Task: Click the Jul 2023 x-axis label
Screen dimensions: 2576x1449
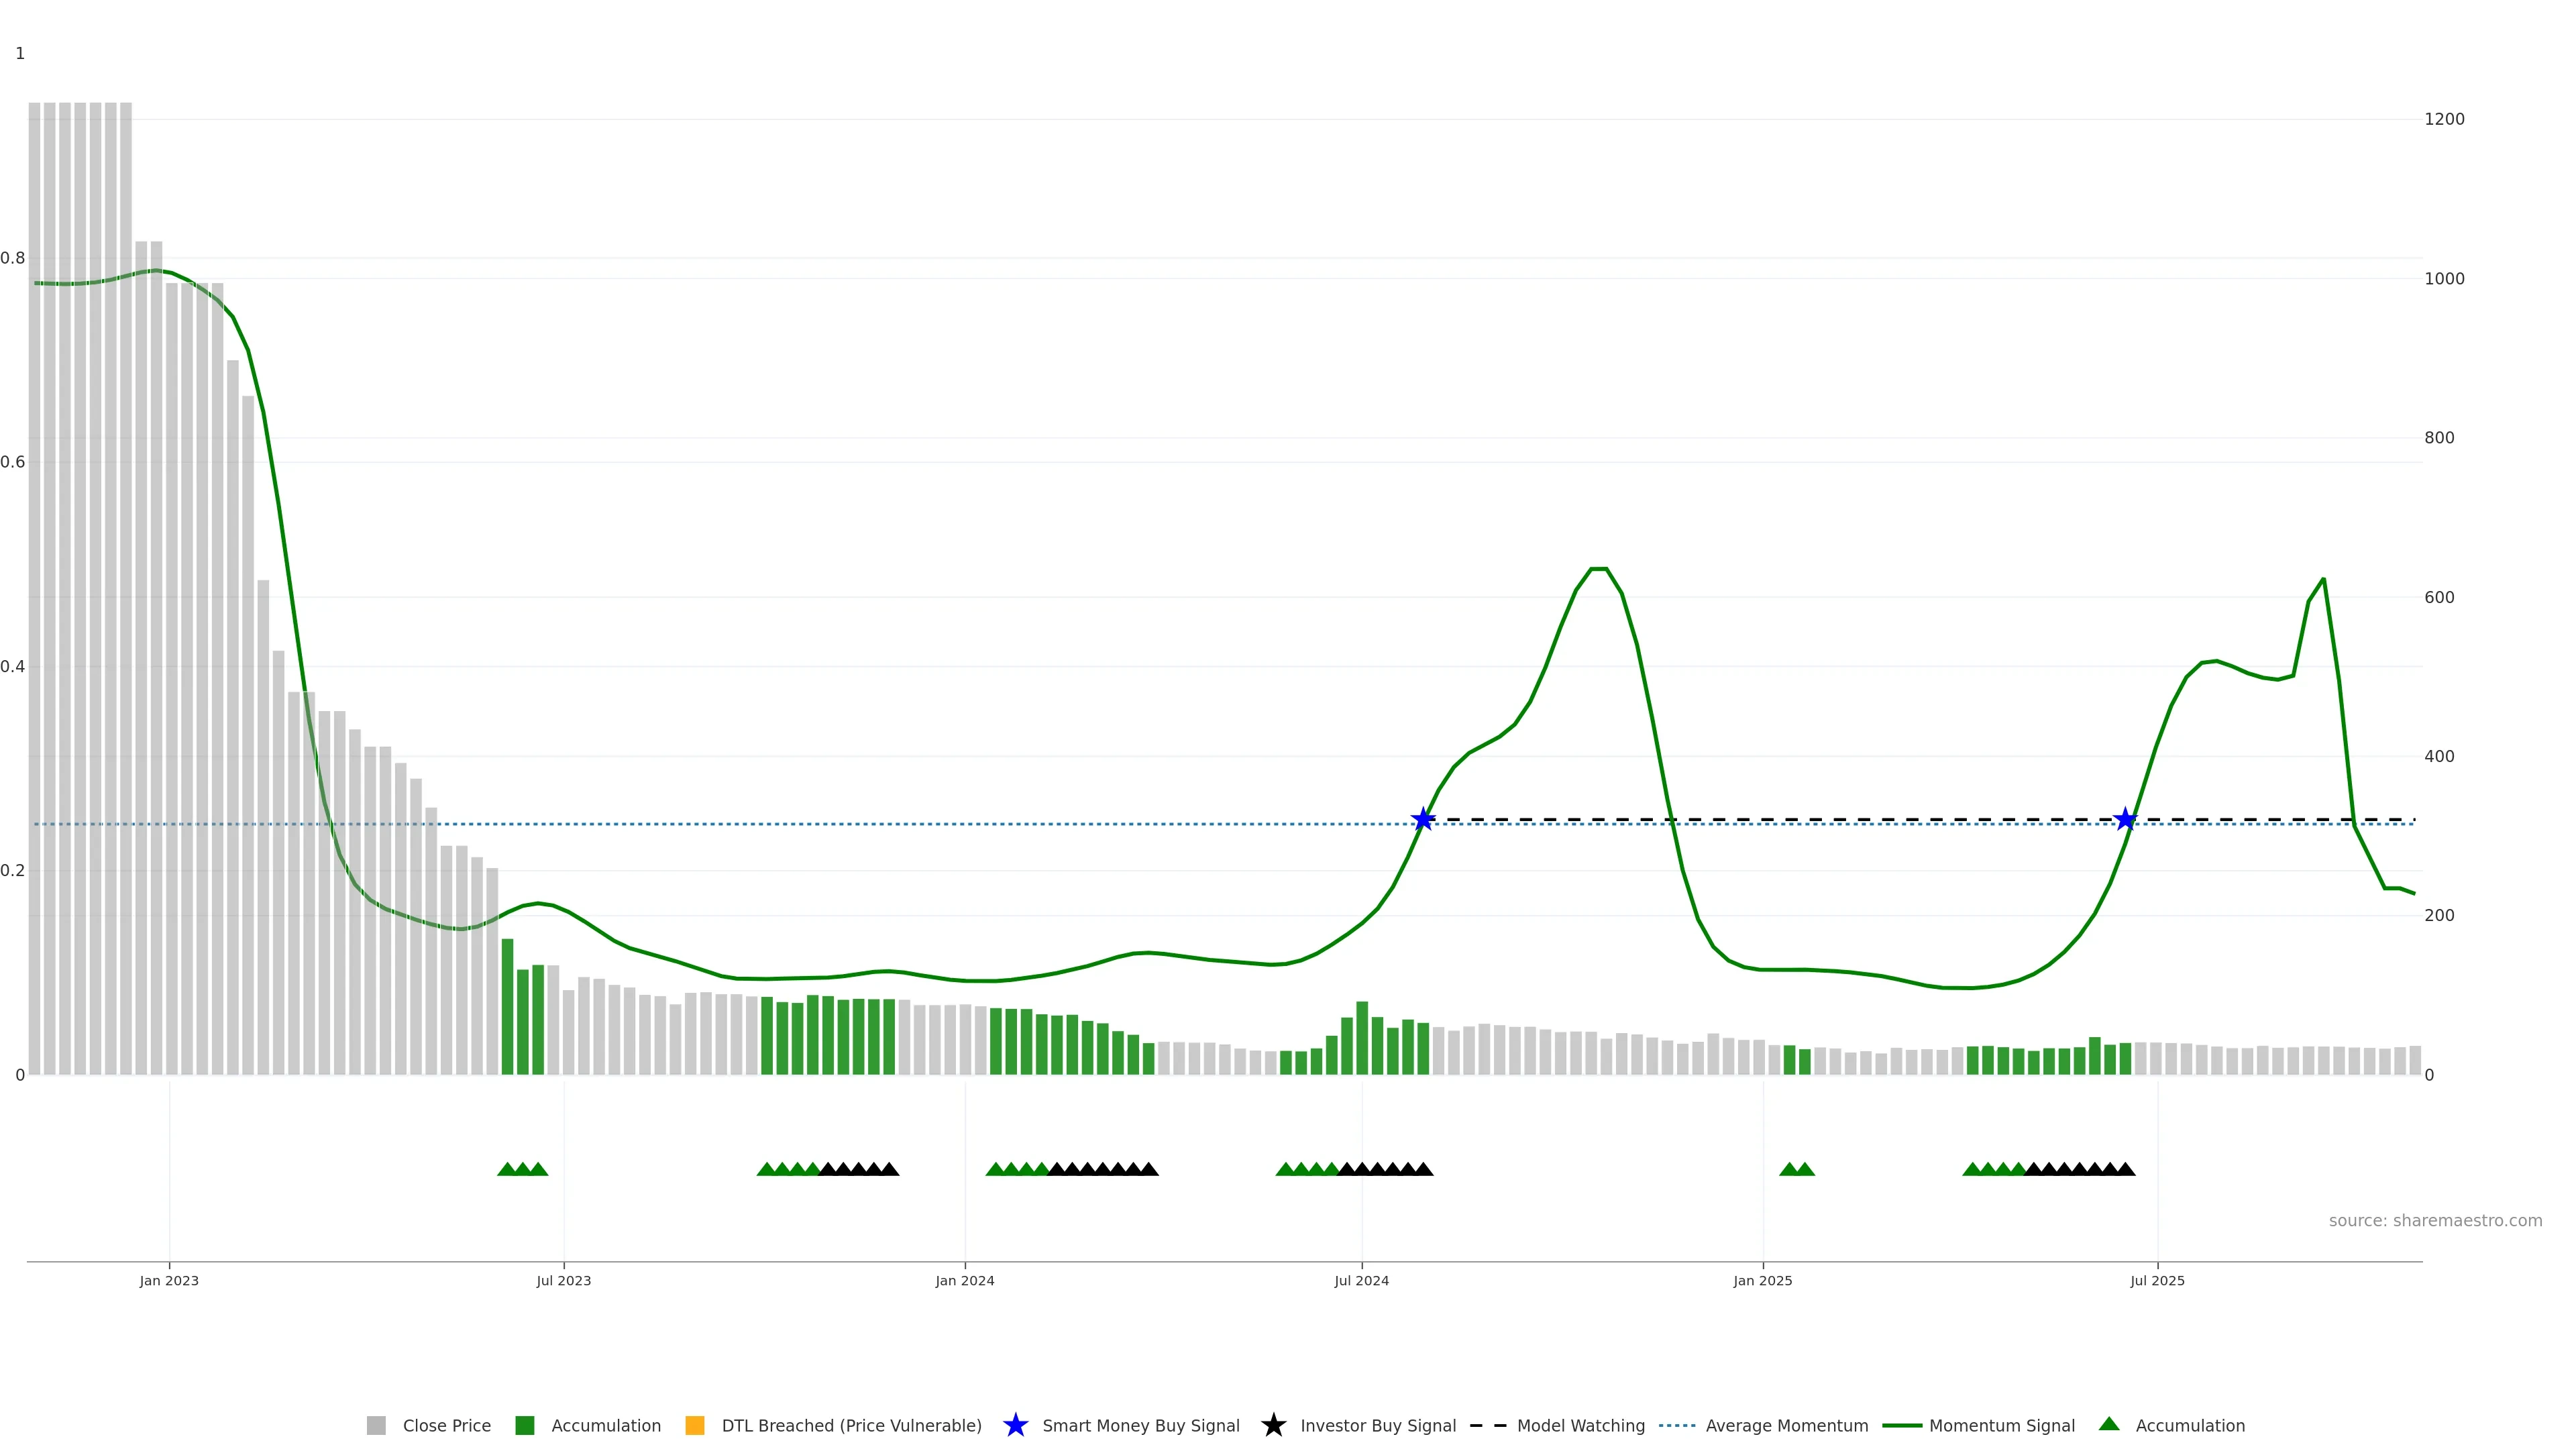Action: (x=563, y=1280)
